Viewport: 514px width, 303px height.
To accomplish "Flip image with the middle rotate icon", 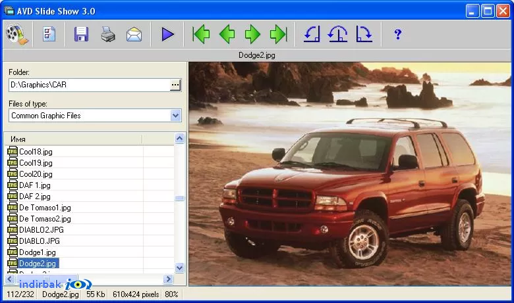I will pos(337,34).
